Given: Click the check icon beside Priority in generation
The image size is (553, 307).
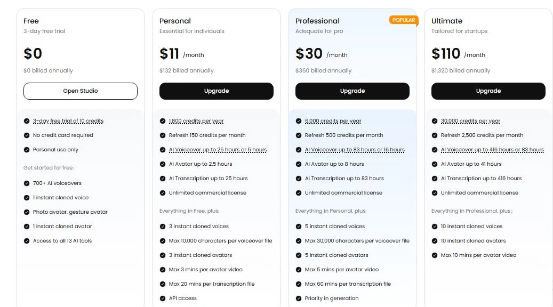Looking at the screenshot, I should pos(299,298).
